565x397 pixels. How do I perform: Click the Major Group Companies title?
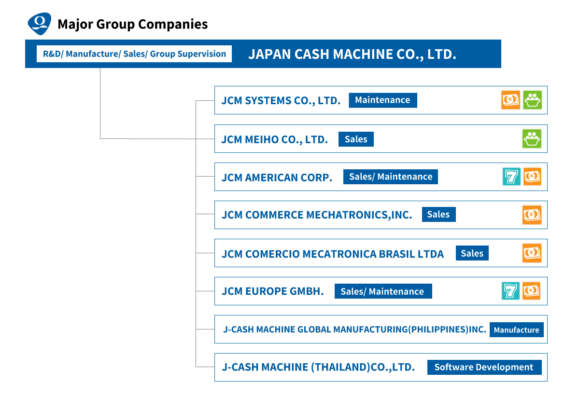coord(133,24)
